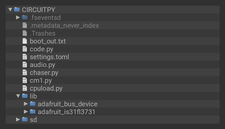Screen dimensions: 225x129
Task: Expand the .fseventsd folder
Action: pos(18,17)
